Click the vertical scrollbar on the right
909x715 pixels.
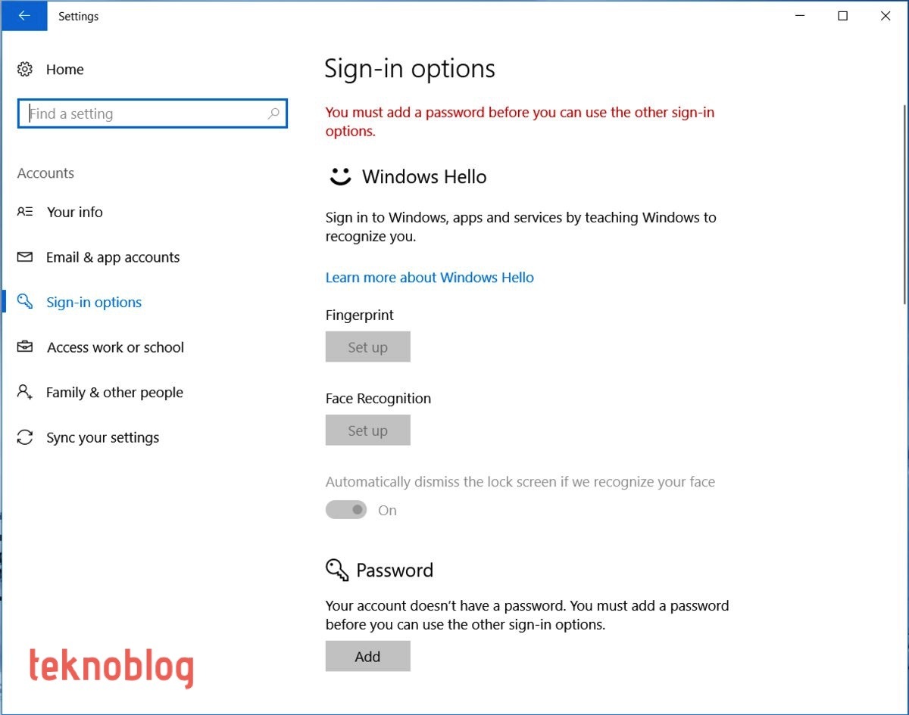click(x=904, y=204)
